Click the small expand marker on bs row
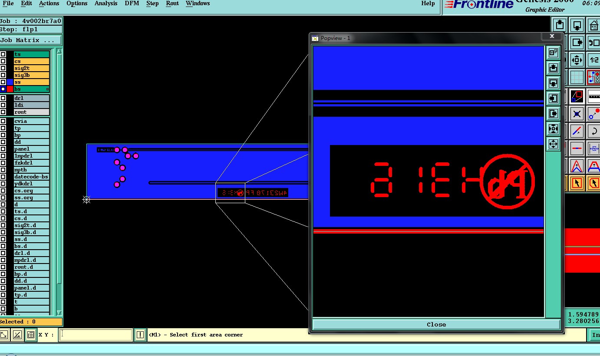This screenshot has height=356, width=600. (47, 89)
